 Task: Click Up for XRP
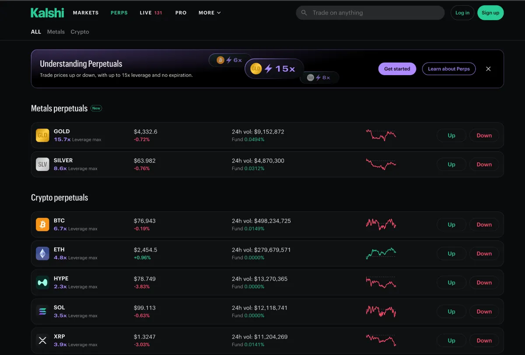451,341
